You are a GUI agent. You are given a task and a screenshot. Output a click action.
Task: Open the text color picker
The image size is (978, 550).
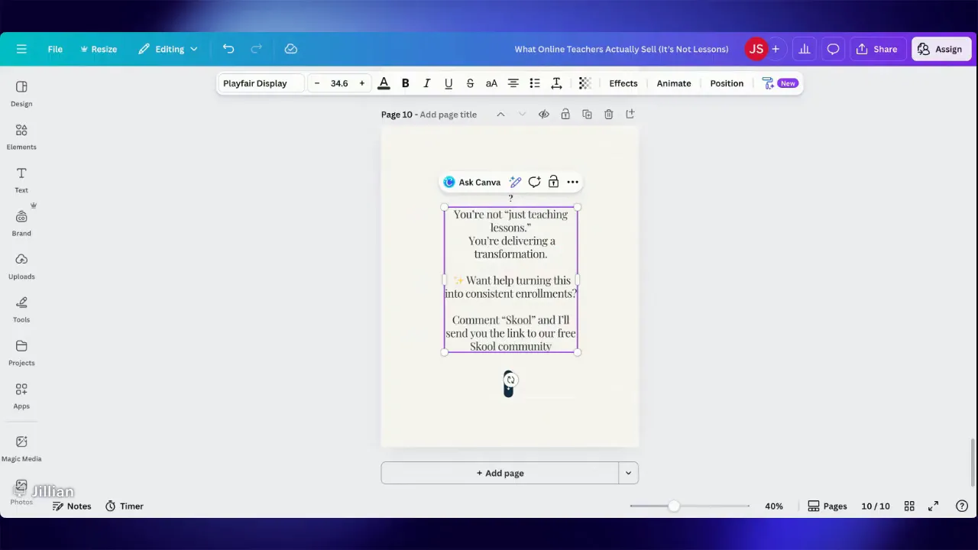click(x=384, y=83)
